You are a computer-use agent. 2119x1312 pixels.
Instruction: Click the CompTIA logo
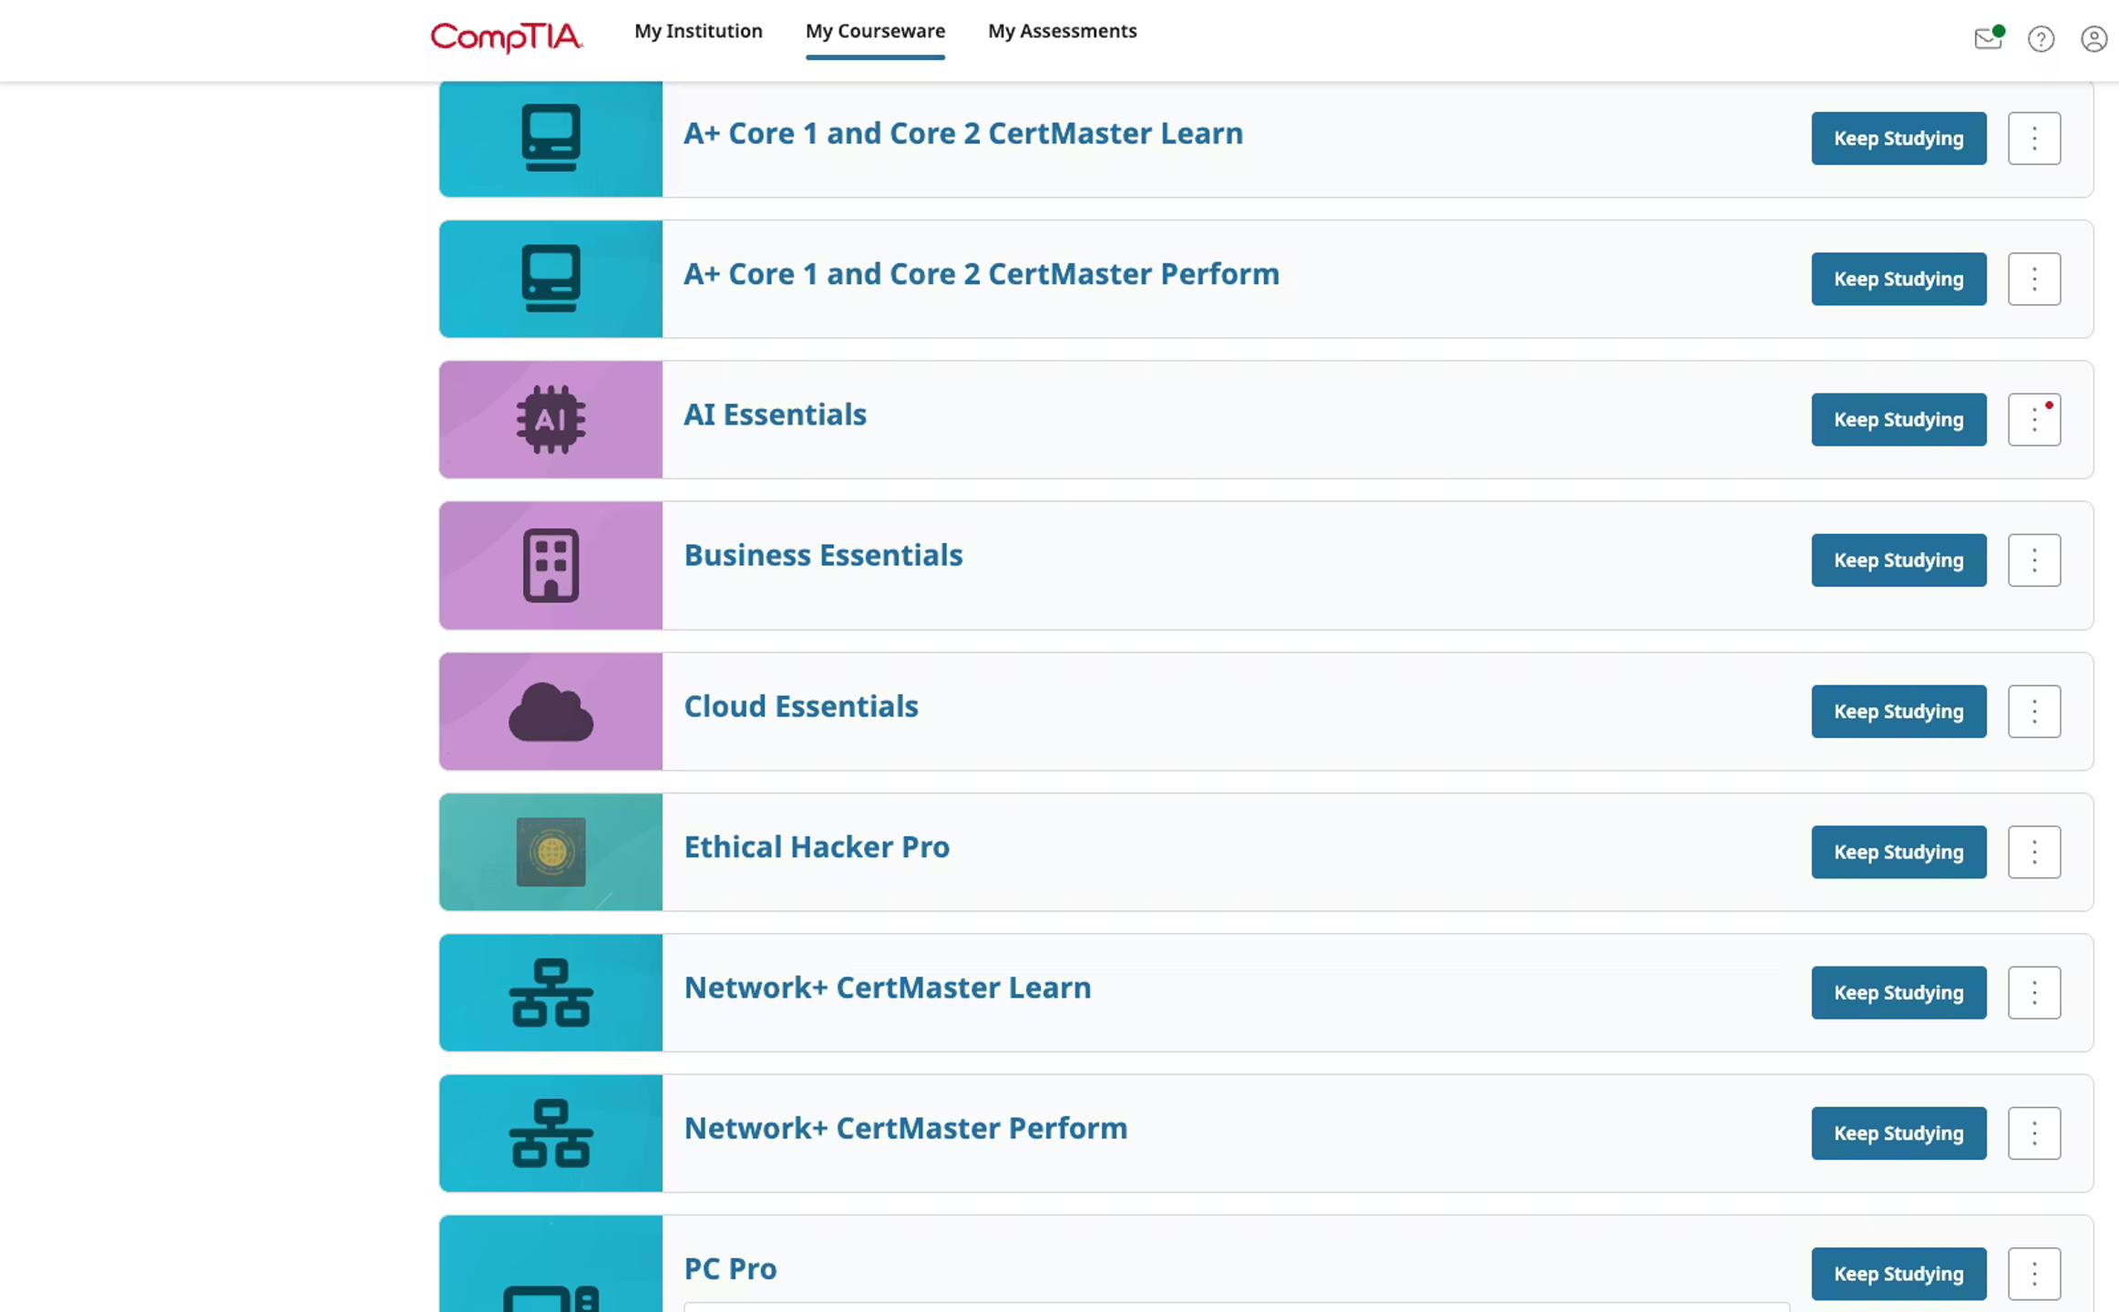pos(506,37)
